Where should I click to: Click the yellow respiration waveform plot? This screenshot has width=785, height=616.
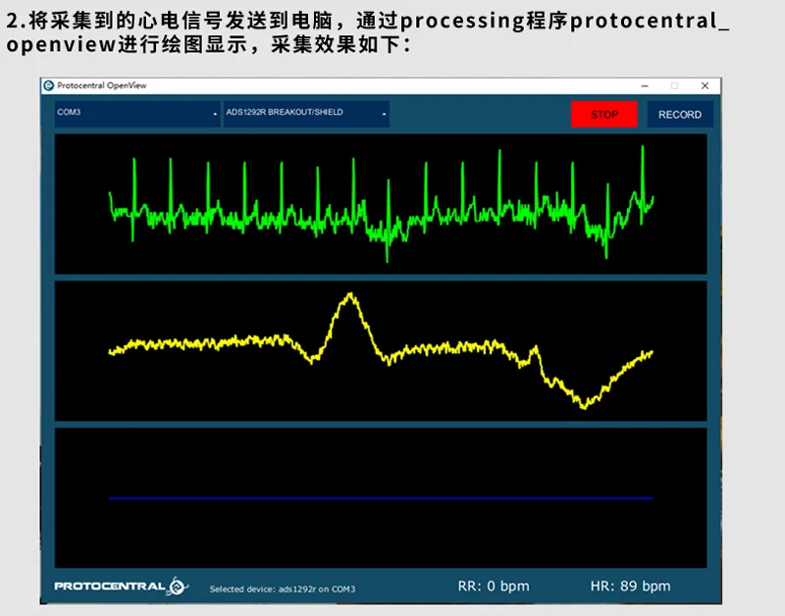381,351
